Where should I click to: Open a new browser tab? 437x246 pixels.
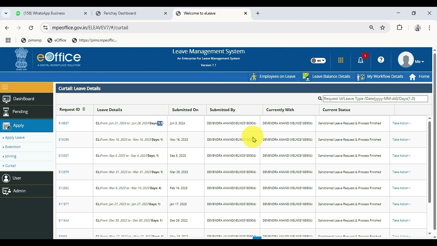258,13
